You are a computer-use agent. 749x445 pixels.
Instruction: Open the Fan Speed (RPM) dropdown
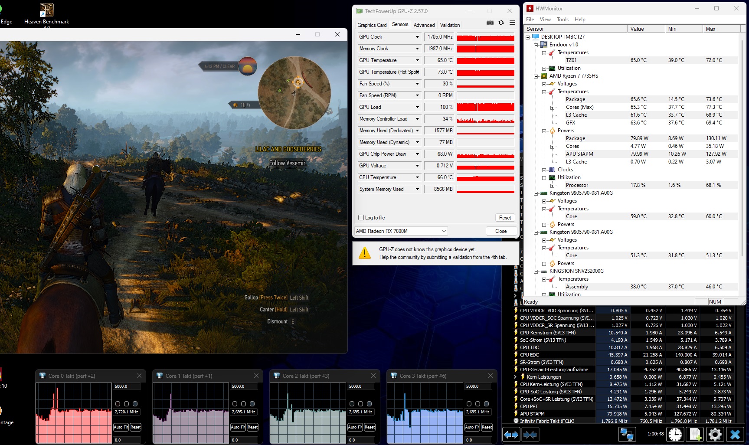(417, 95)
